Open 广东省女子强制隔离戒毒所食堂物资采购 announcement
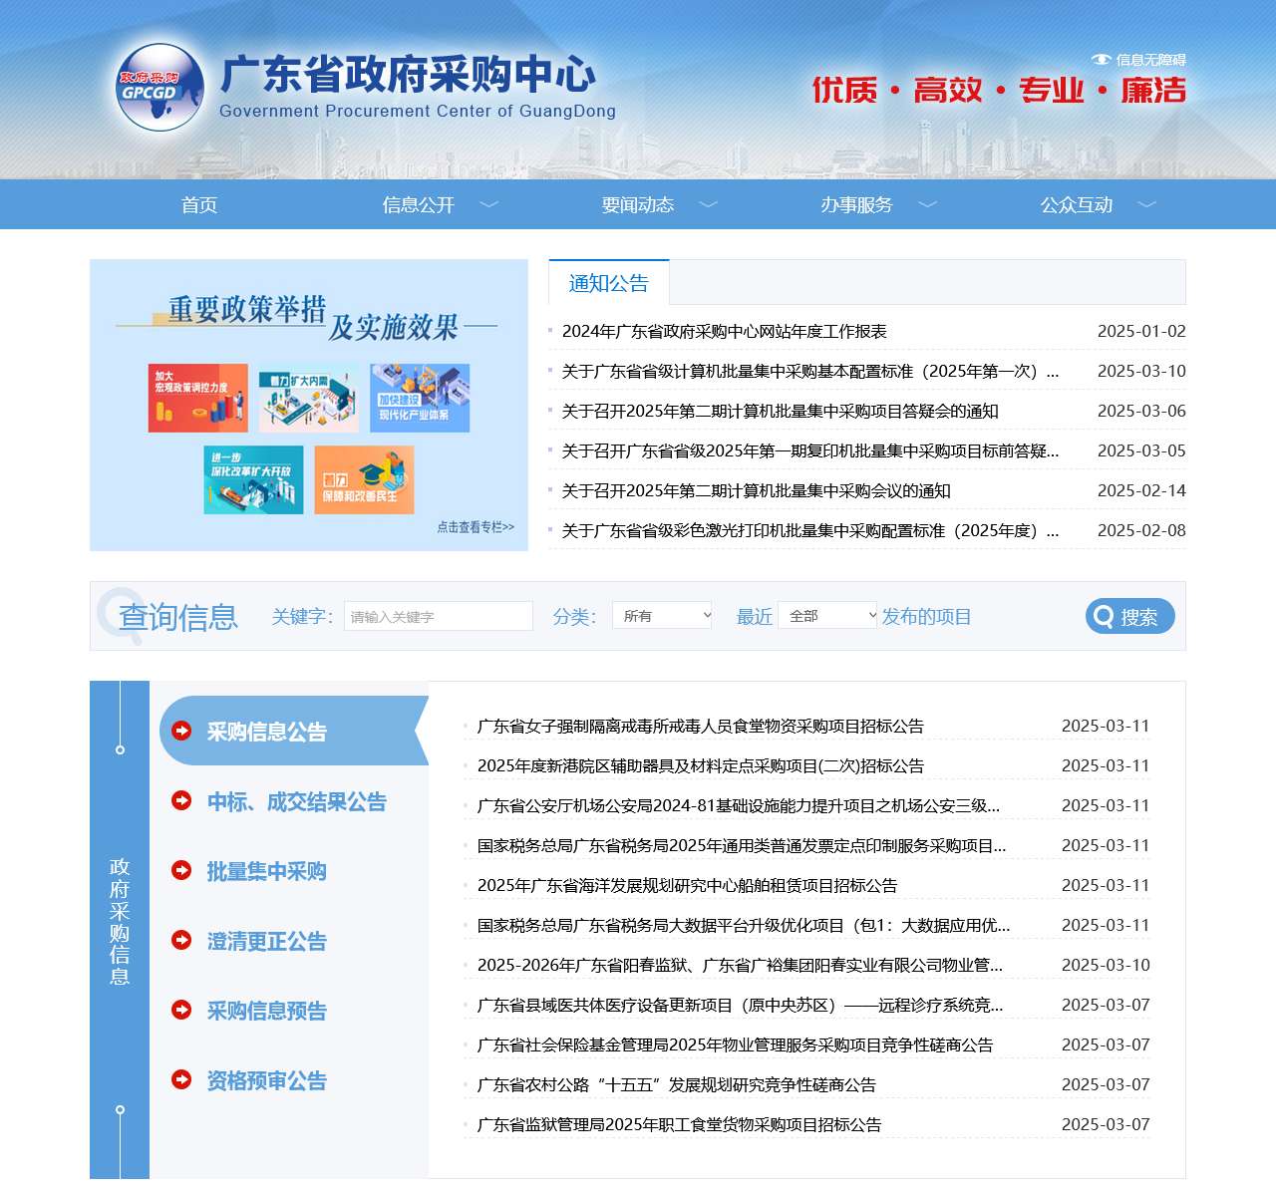The image size is (1276, 1191). (x=701, y=726)
